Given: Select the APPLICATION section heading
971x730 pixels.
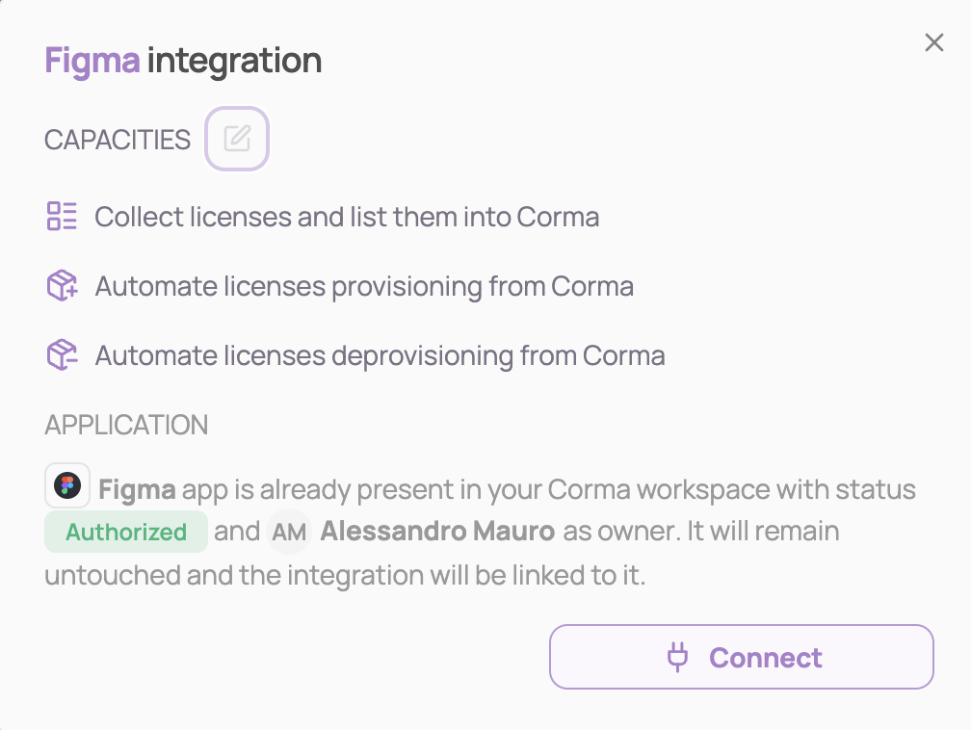Looking at the screenshot, I should coord(126,425).
